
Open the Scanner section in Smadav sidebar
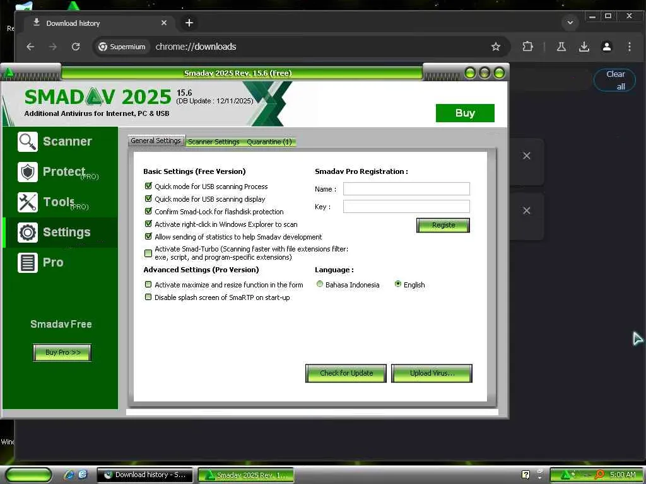pyautogui.click(x=55, y=142)
